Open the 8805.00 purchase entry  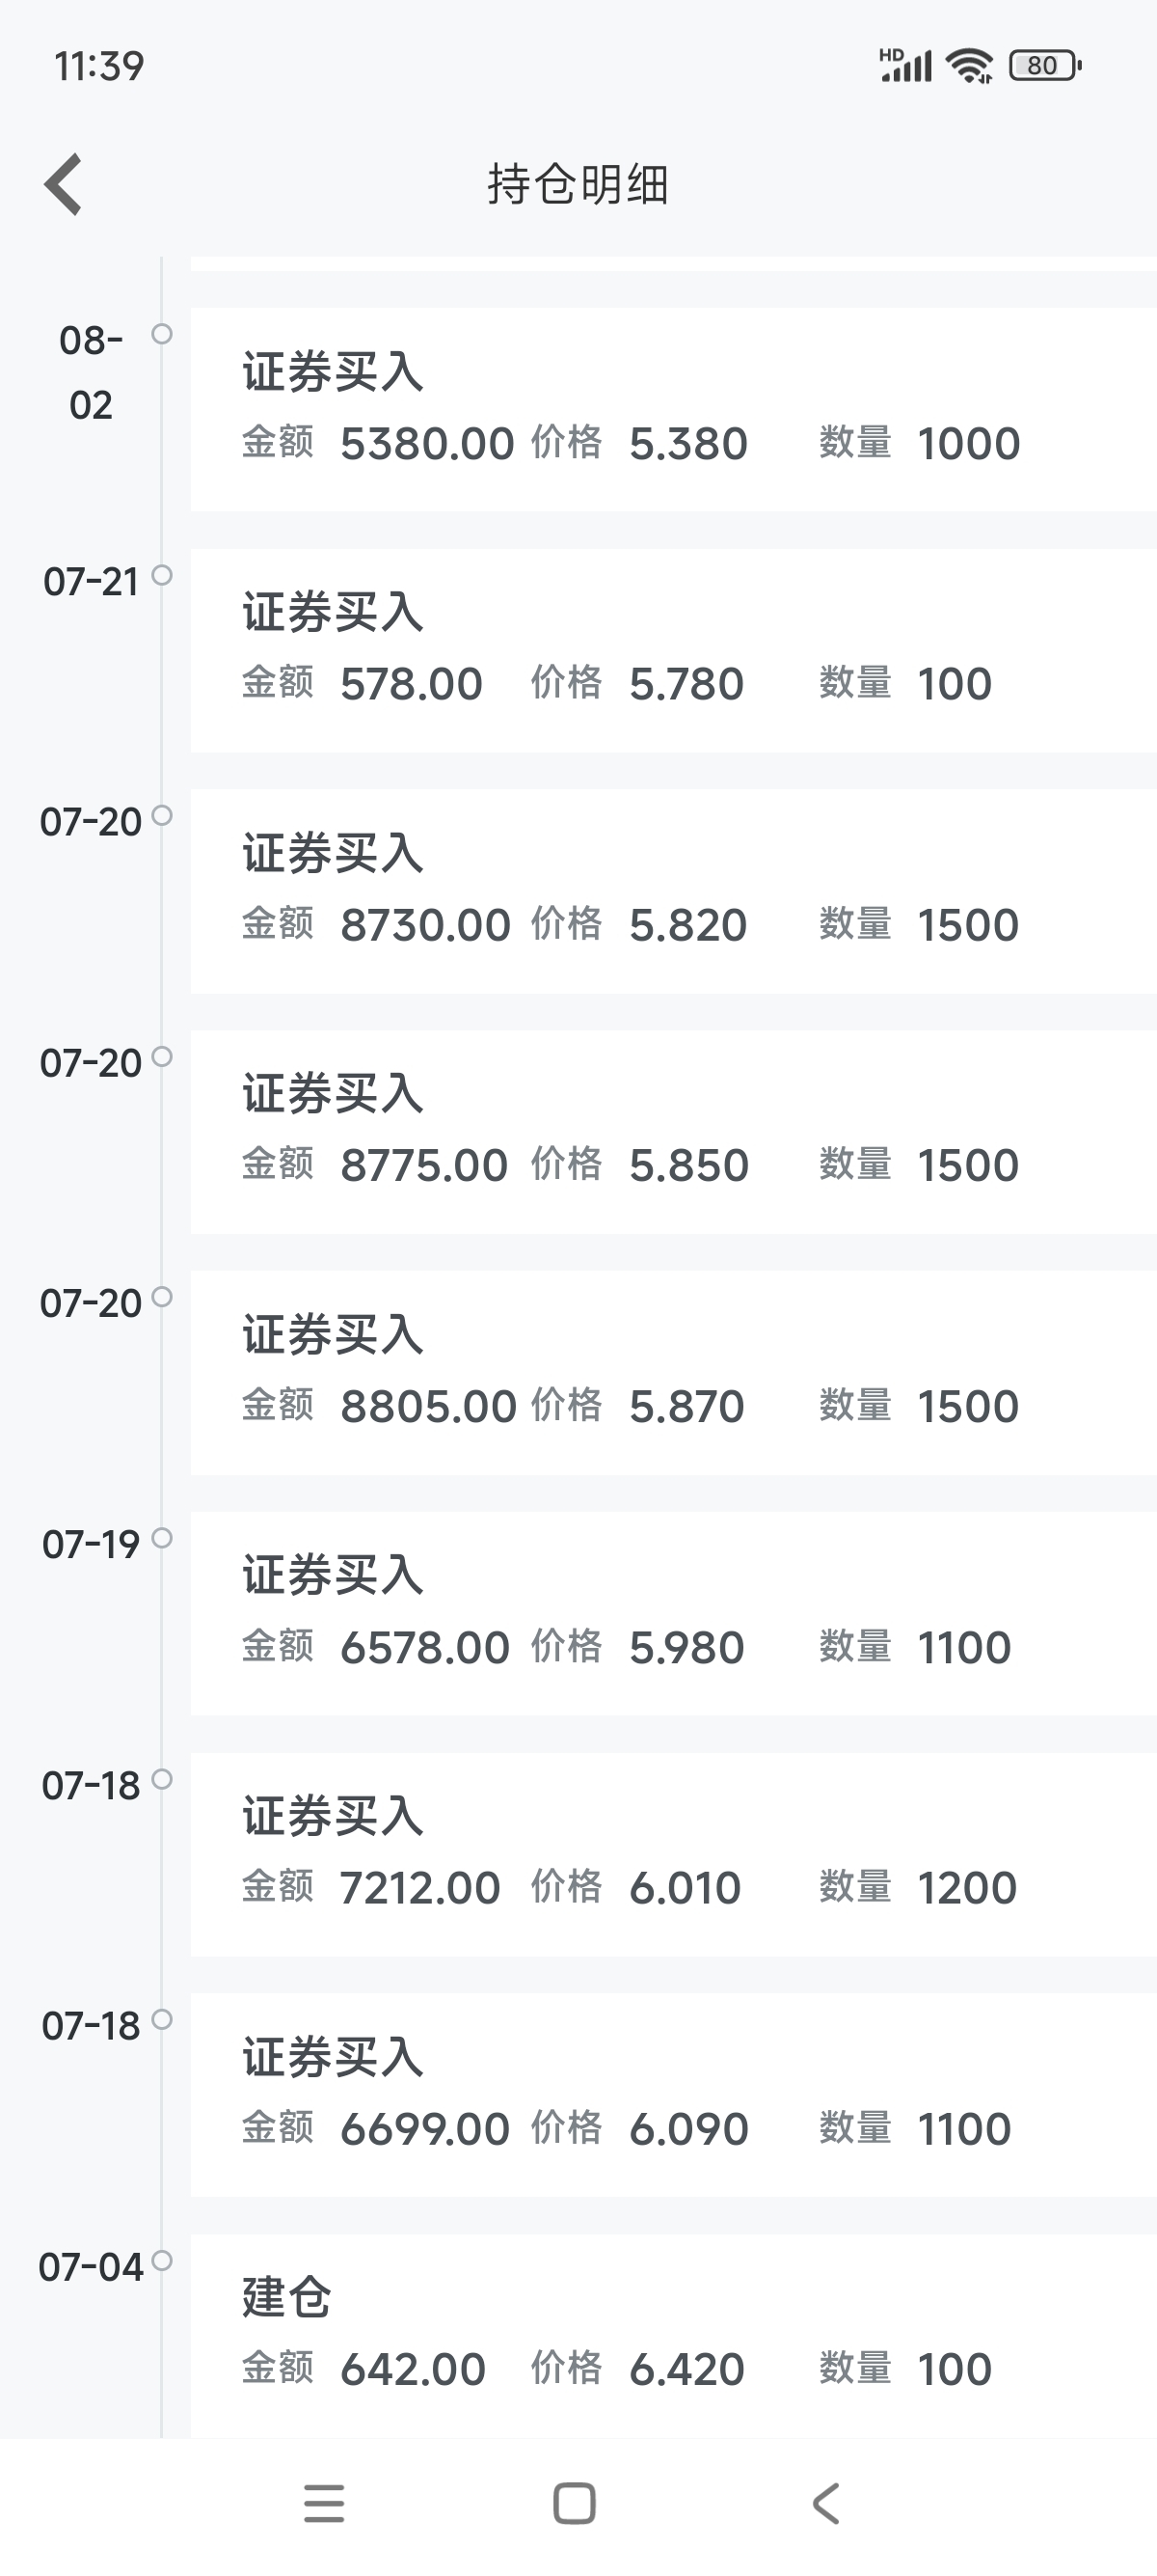(673, 1373)
